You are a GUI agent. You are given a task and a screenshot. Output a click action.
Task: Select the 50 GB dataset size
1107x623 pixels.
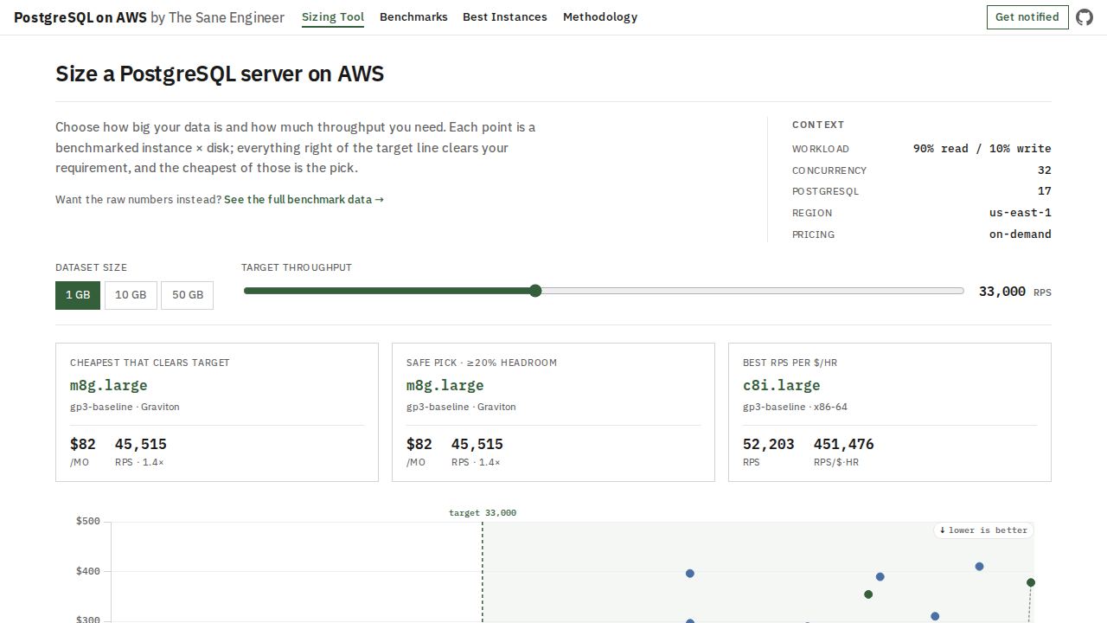tap(188, 295)
